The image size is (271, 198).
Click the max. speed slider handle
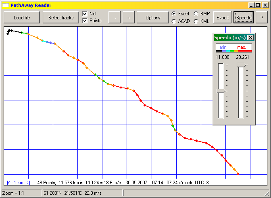[241, 65]
